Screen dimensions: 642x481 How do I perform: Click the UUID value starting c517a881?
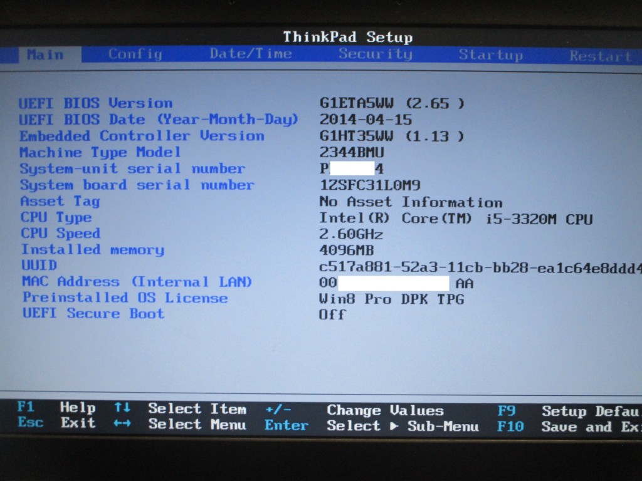480,268
